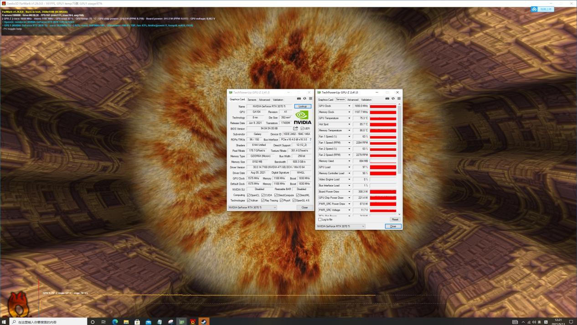577x325 pixels.
Task: Open the GPU Clock sensor dropdown
Action: coord(349,106)
